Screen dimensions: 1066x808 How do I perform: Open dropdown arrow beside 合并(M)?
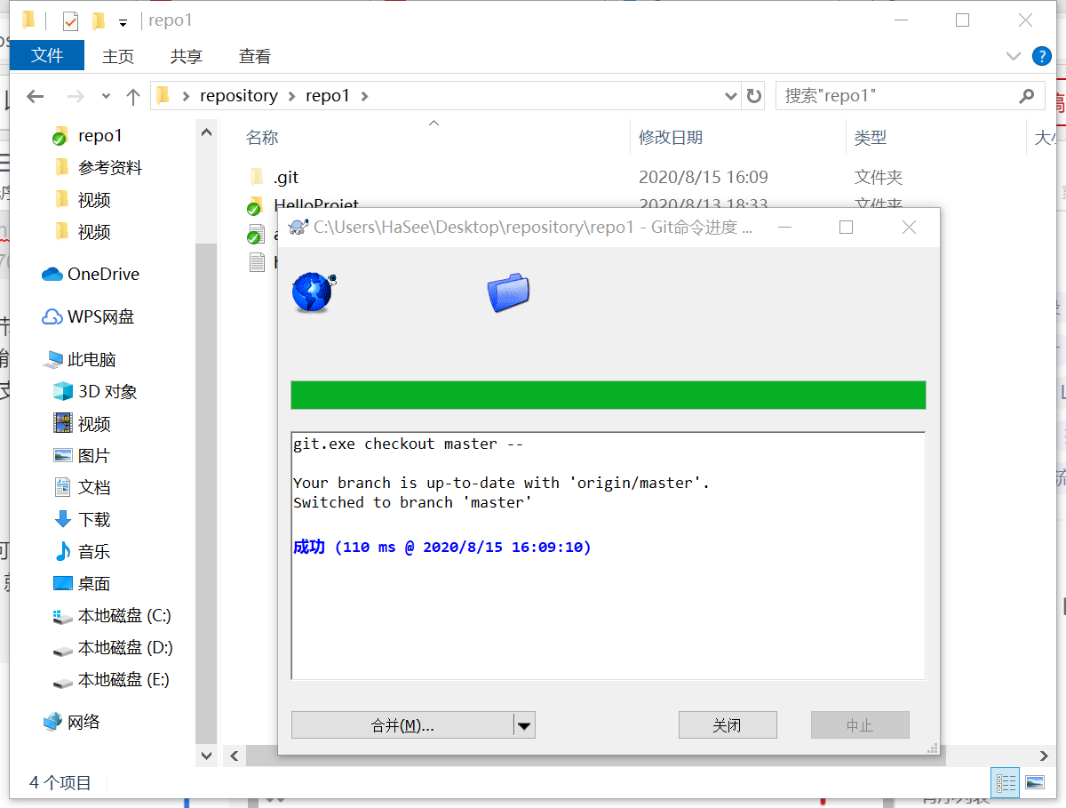[524, 725]
